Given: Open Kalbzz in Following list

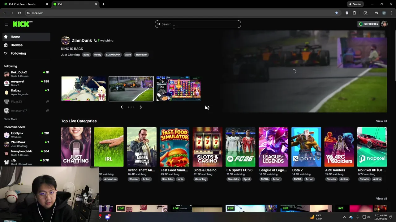Looking at the screenshot, I should point(26,92).
